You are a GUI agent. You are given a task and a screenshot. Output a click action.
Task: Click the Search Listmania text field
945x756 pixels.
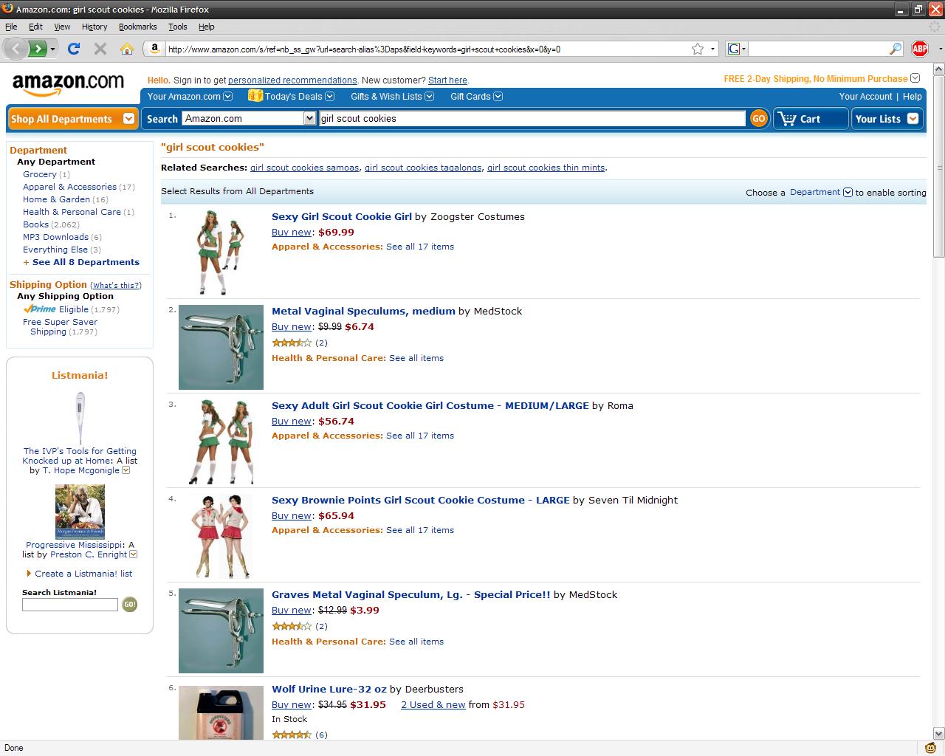70,605
